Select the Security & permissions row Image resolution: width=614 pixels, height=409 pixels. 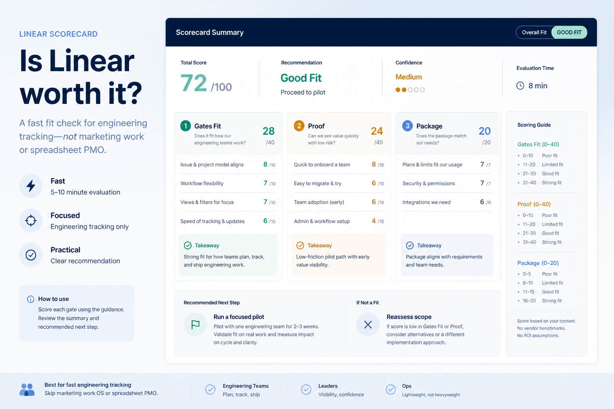pyautogui.click(x=447, y=183)
